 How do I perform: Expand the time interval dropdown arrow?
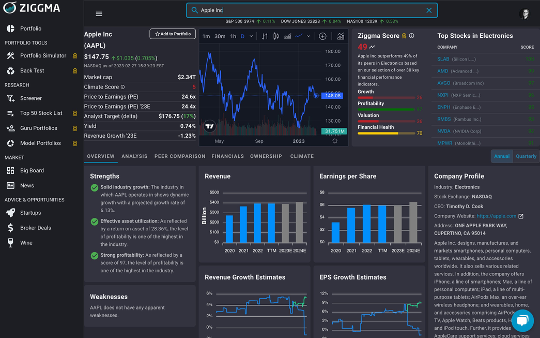click(251, 36)
